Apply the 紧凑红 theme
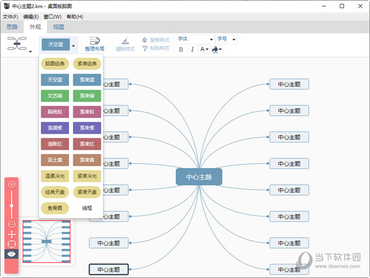 pyautogui.click(x=87, y=144)
